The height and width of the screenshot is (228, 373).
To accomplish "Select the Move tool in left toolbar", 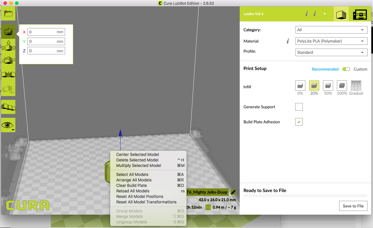I will (x=8, y=32).
